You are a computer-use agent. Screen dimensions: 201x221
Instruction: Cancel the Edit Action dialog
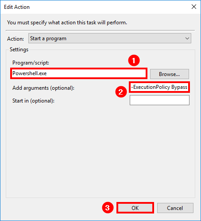click(x=175, y=208)
